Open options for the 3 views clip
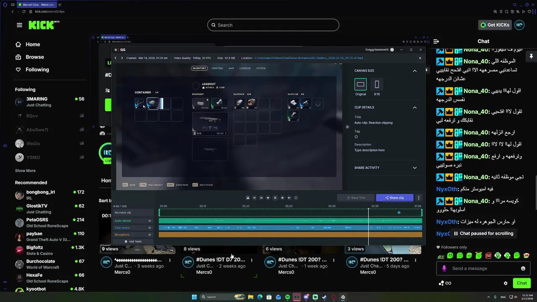Image resolution: width=537 pixels, height=302 pixels. [x=415, y=260]
